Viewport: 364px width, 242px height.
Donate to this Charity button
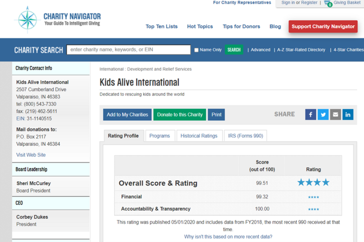pos(179,114)
